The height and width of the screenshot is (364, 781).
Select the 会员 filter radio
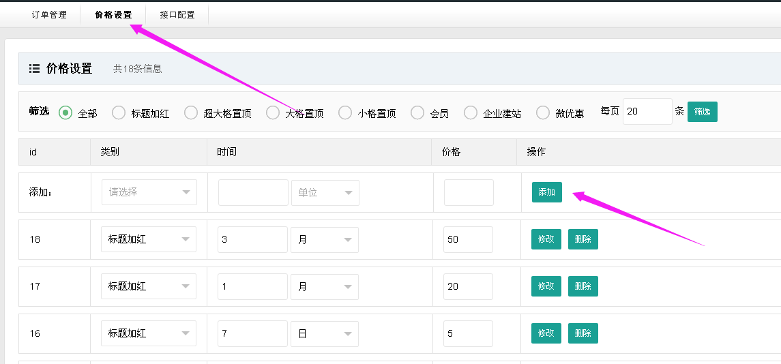pos(417,113)
